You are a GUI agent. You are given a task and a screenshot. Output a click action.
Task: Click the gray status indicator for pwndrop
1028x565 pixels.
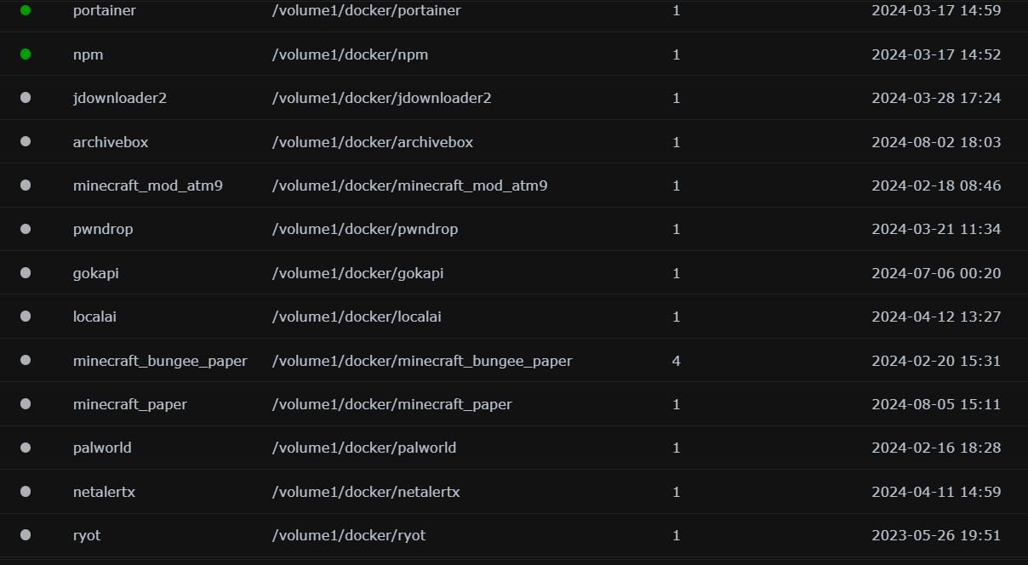(26, 229)
